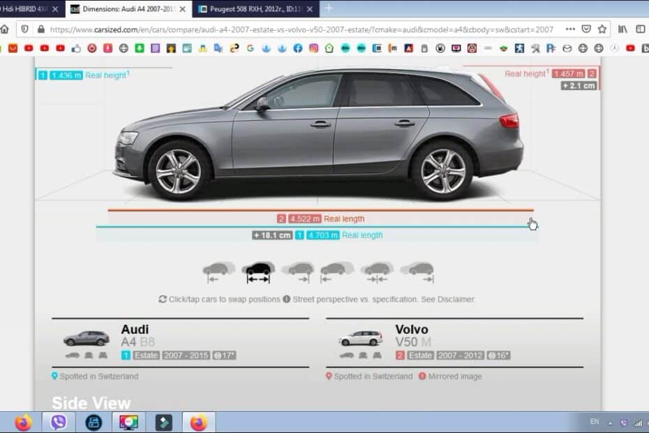
Task: Click the 2007 - 2012 year badge
Action: coord(461,355)
